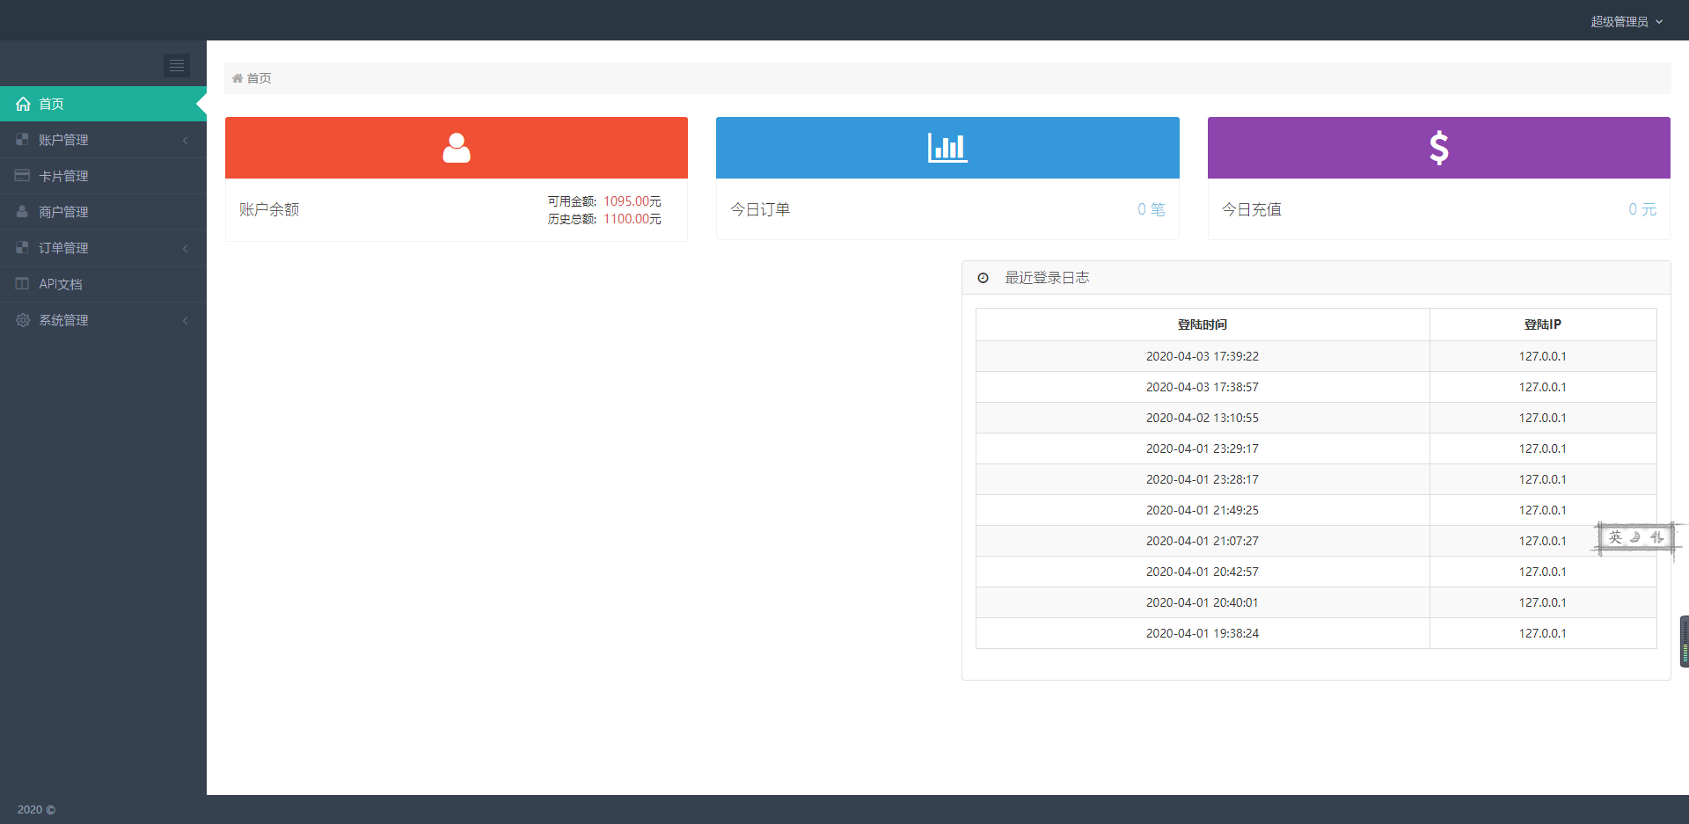The height and width of the screenshot is (824, 1689).
Task: Open 卡片管理 menu item
Action: [103, 176]
